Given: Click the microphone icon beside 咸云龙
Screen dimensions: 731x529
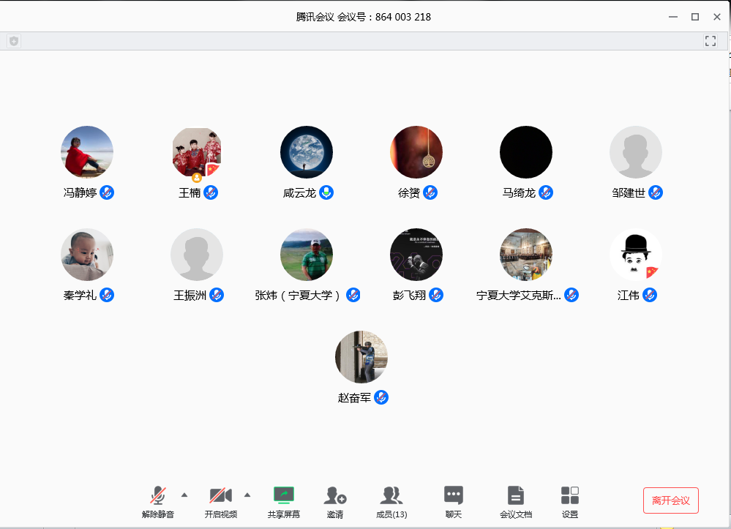Looking at the screenshot, I should coord(326,192).
